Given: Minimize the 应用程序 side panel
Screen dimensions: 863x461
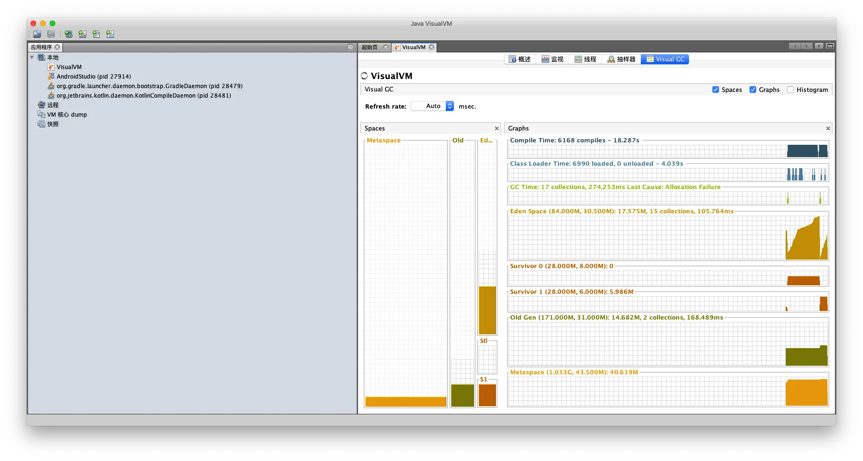Looking at the screenshot, I should [x=350, y=47].
